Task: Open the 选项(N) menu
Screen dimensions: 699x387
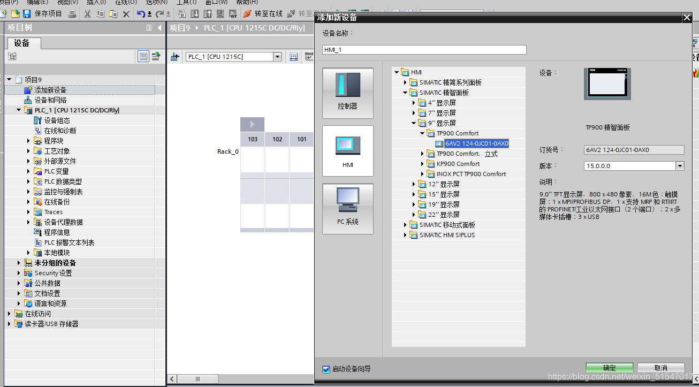Action: pos(157,2)
